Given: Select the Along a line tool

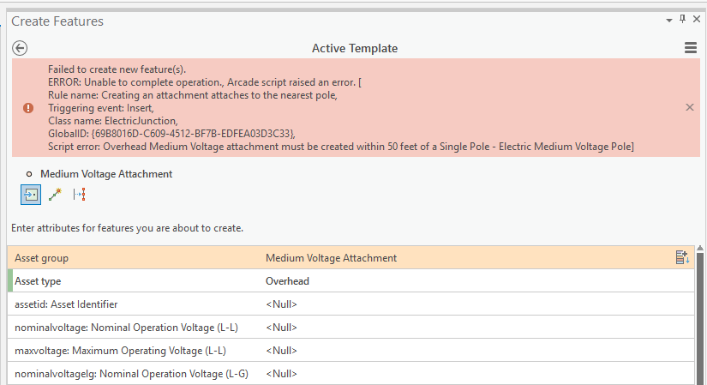Looking at the screenshot, I should click(80, 195).
